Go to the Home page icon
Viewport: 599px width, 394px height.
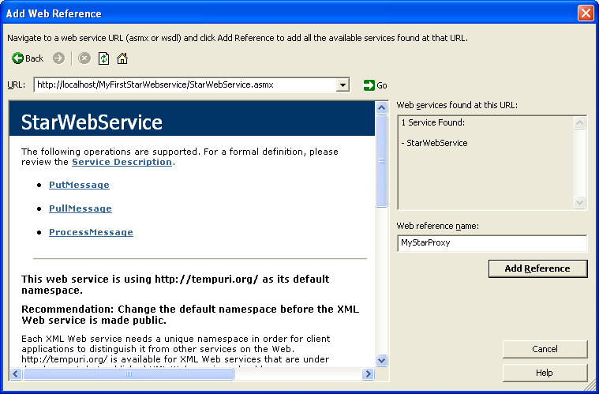pyautogui.click(x=122, y=58)
